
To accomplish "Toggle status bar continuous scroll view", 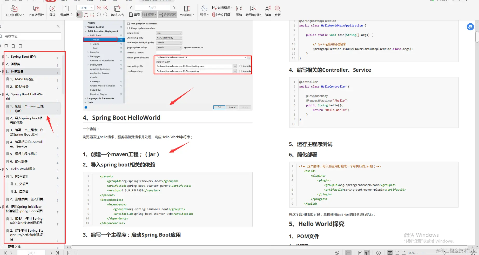I will click(x=348, y=253).
